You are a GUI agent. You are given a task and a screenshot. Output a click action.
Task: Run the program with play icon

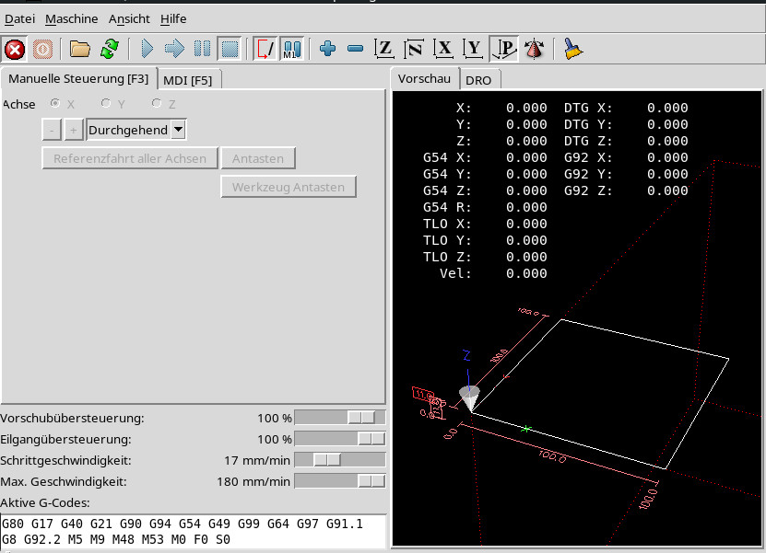click(x=147, y=50)
